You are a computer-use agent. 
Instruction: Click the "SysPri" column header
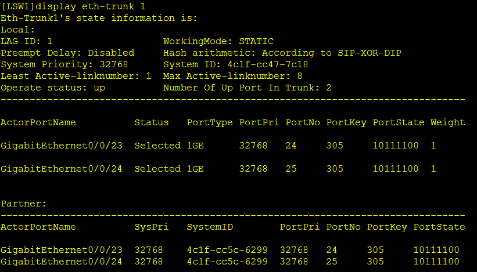coord(152,227)
